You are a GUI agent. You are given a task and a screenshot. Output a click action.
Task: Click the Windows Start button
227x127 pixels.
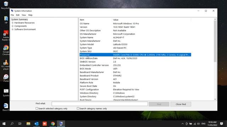(x=4, y=123)
